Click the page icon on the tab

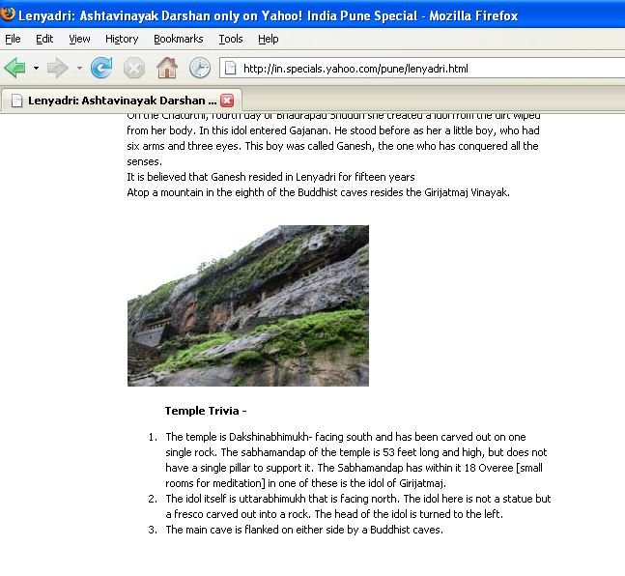[16, 101]
